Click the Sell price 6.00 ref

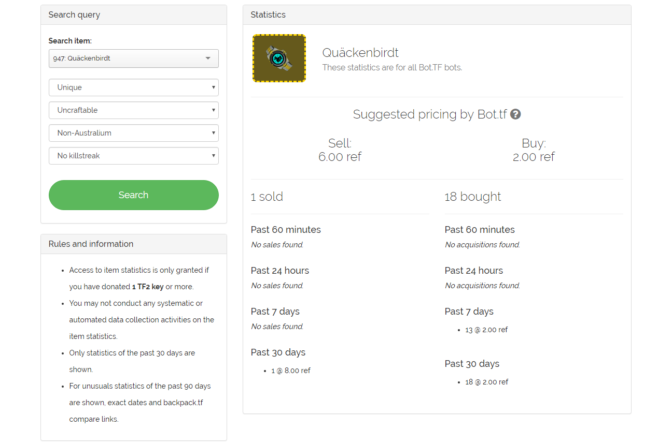click(x=340, y=157)
